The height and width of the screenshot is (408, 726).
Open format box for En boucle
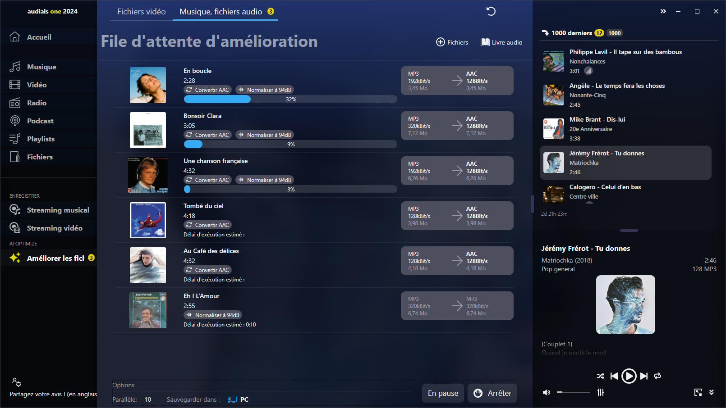[457, 81]
